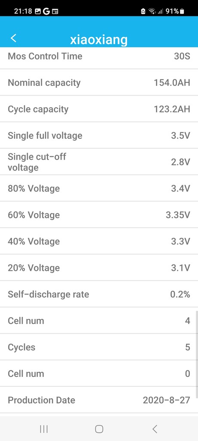Tap the gallery notification icon
198x441 pixels.
click(x=37, y=11)
